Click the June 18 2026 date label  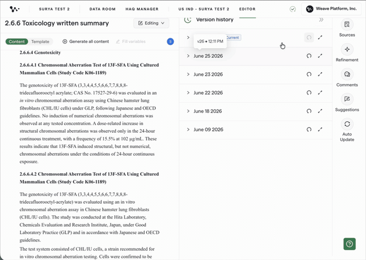tap(208, 111)
